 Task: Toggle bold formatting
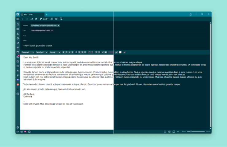coord(63,52)
